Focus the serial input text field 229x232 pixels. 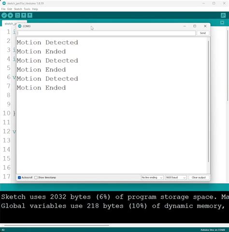106,33
